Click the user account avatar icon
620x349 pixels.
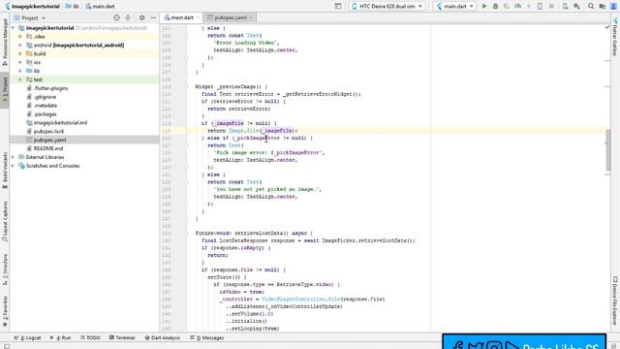tap(613, 7)
